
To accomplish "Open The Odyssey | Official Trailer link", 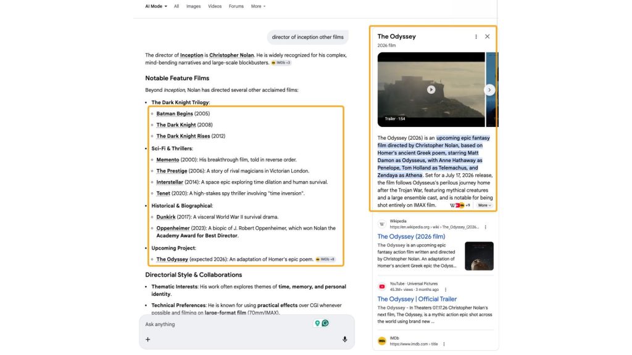I will (x=417, y=299).
